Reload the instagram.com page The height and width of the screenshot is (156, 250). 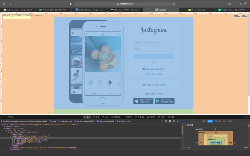[174, 4]
